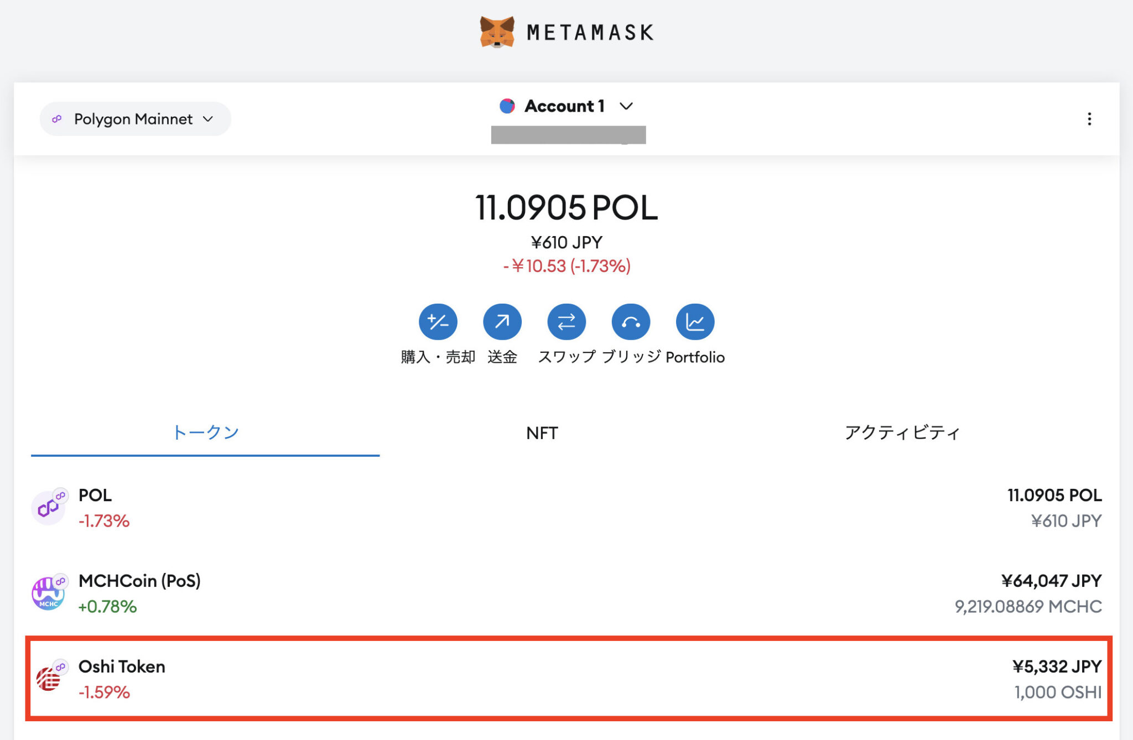
Task: Expand the Account 1 dropdown
Action: [626, 106]
